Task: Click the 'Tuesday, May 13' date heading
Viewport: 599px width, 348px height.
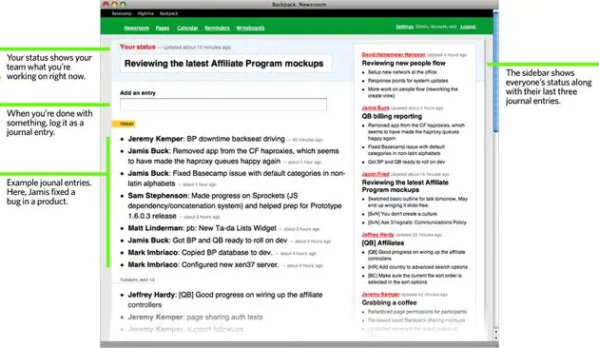Action: [x=137, y=280]
